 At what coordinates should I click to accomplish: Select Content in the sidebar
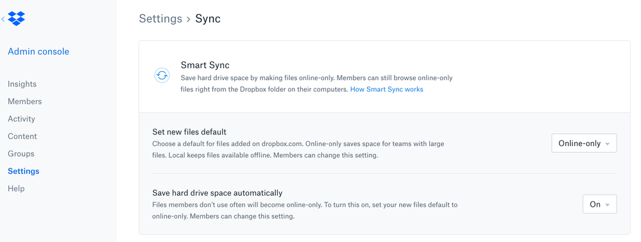(22, 136)
